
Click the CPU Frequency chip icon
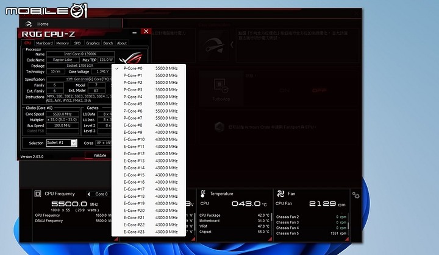pyautogui.click(x=38, y=194)
